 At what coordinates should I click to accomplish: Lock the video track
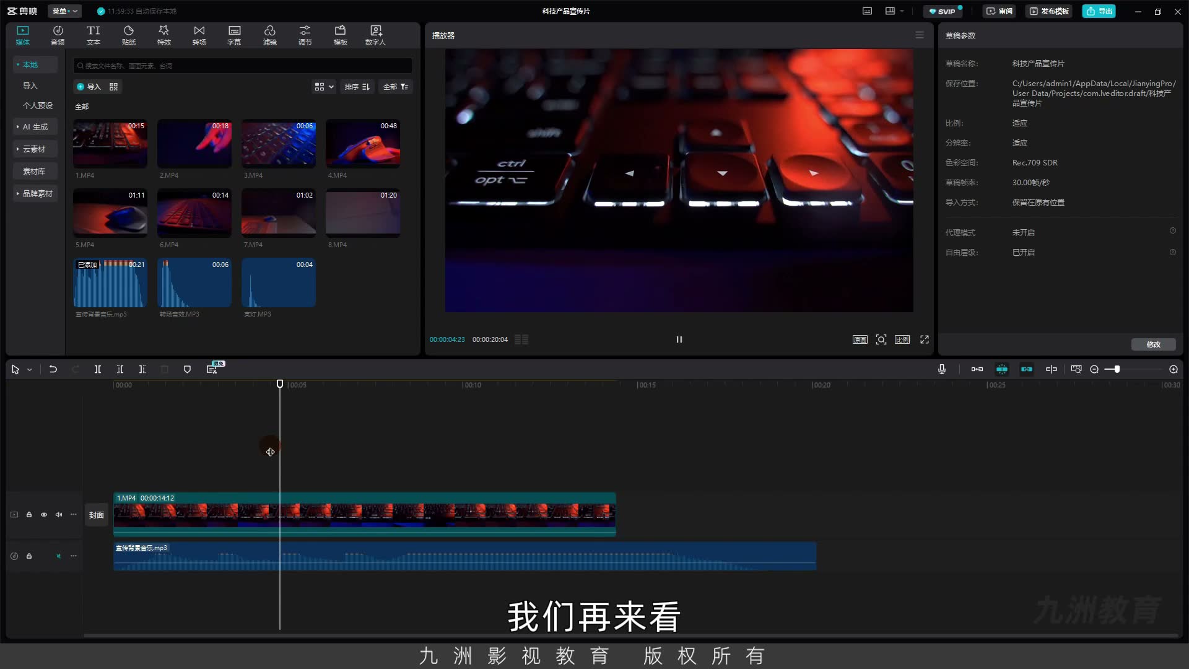(x=29, y=515)
